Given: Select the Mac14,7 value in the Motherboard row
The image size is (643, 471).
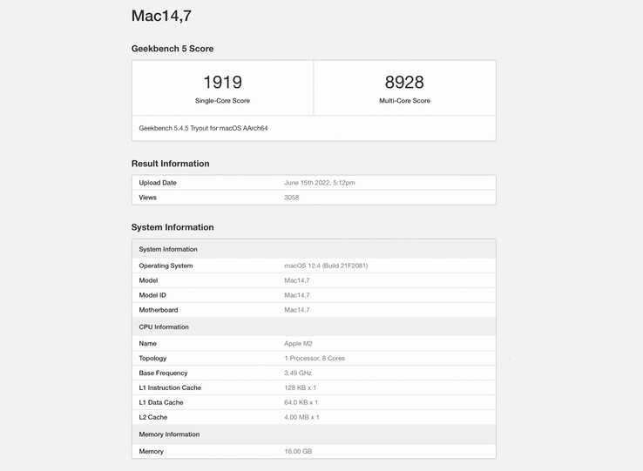Looking at the screenshot, I should pos(297,310).
